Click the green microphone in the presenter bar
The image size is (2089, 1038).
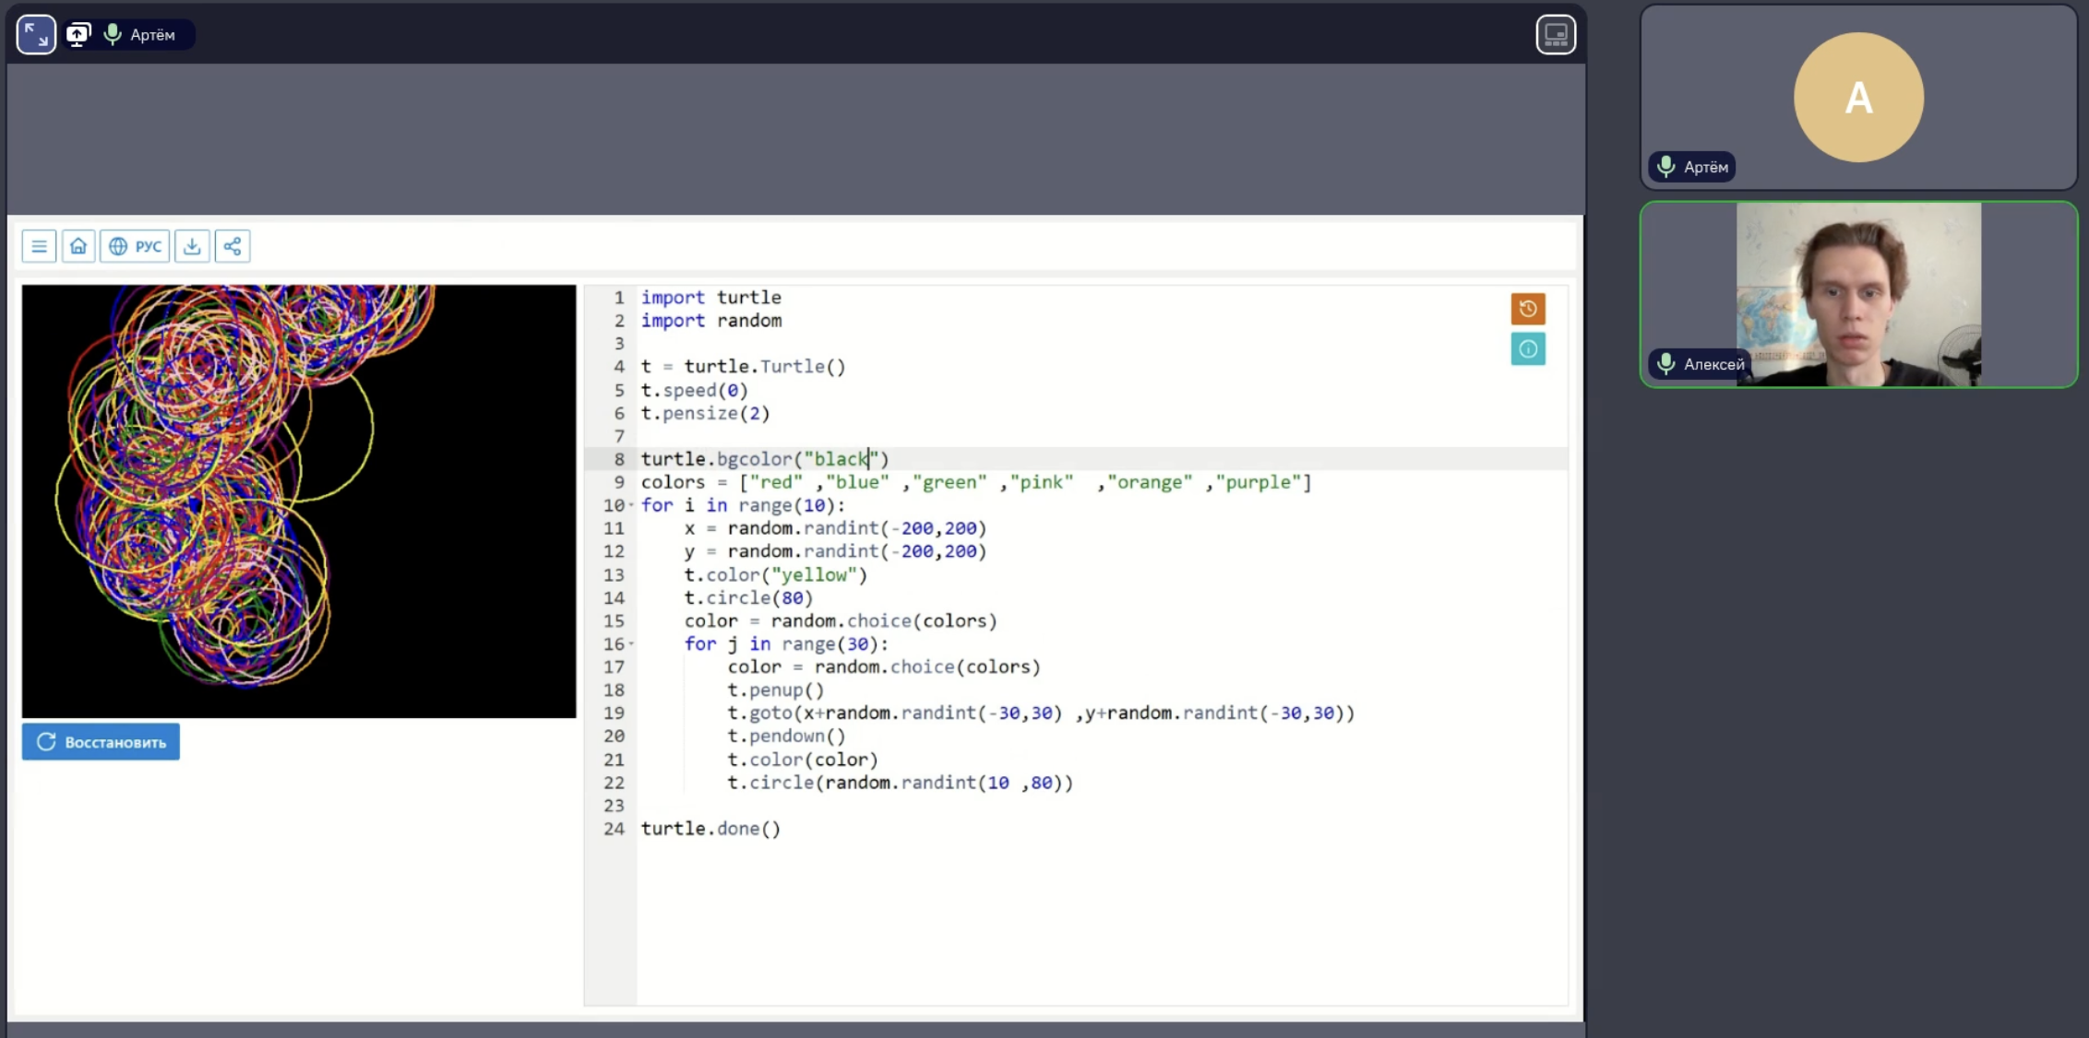coord(113,35)
